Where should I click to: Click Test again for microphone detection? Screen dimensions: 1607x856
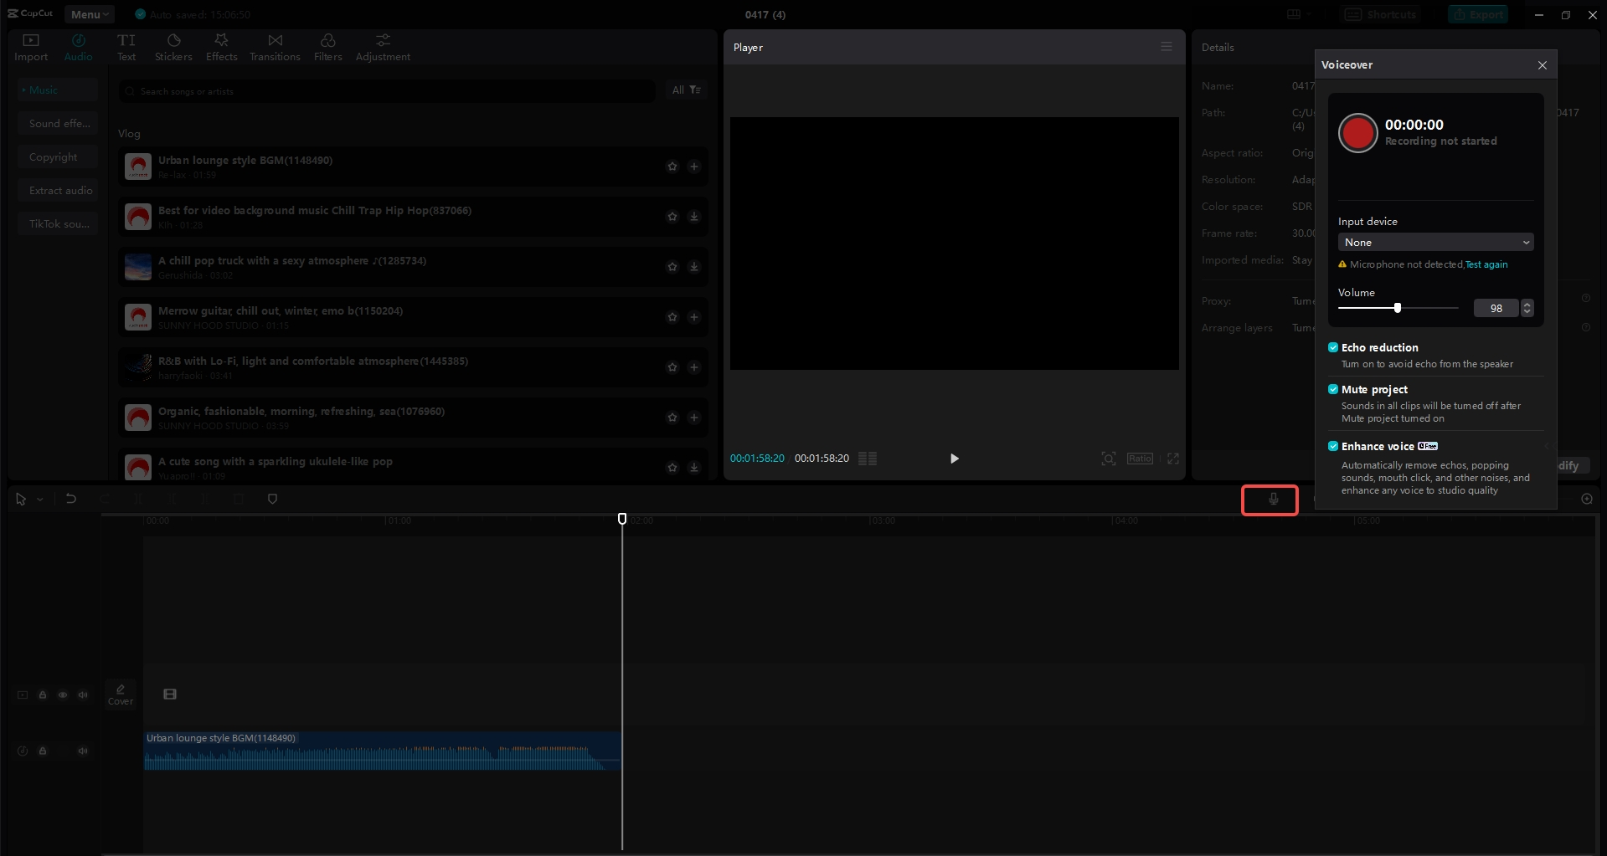pos(1486,264)
